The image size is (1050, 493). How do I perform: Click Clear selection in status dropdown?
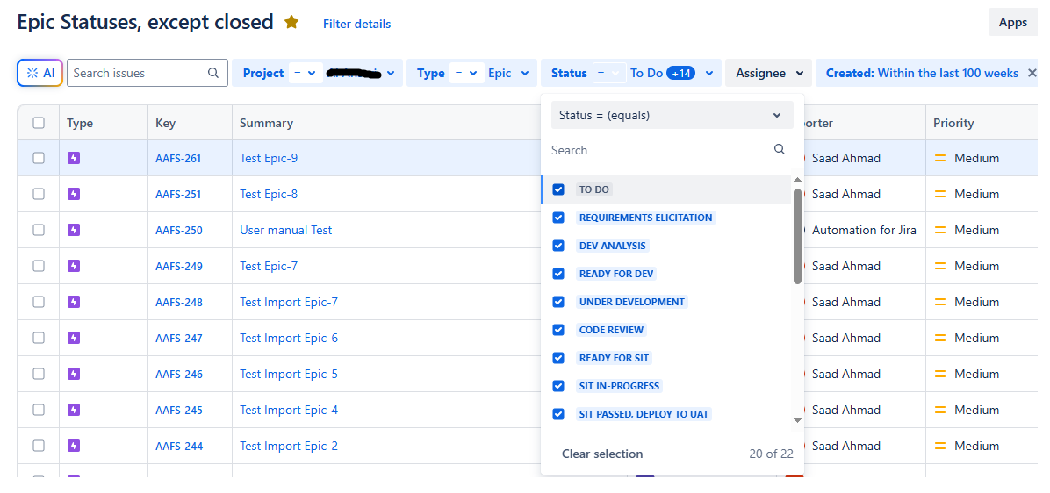pos(602,454)
